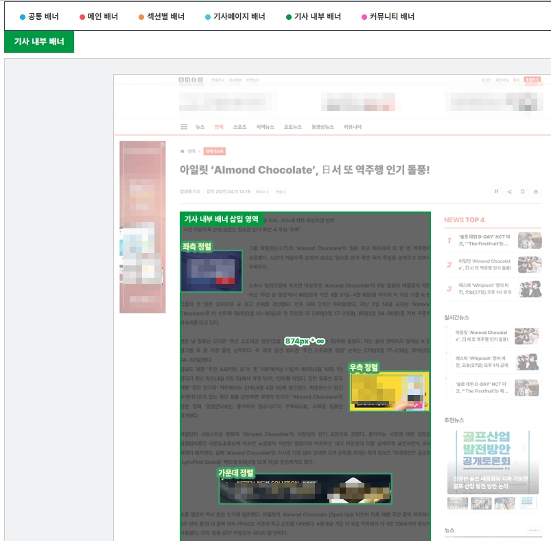Open the 섹션별 배너 tab
The image size is (551, 541).
[162, 16]
